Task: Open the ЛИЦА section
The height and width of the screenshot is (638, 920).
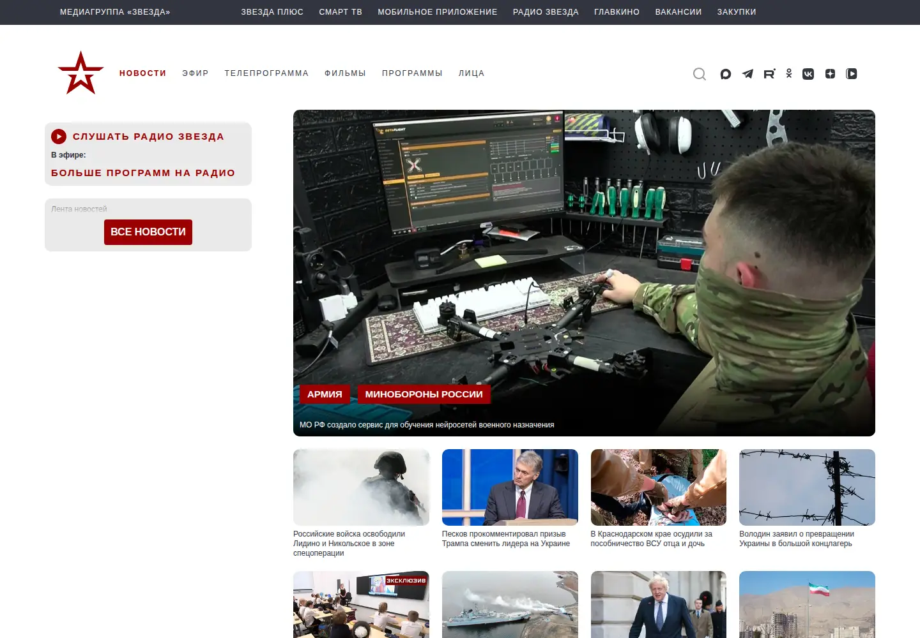Action: [471, 73]
